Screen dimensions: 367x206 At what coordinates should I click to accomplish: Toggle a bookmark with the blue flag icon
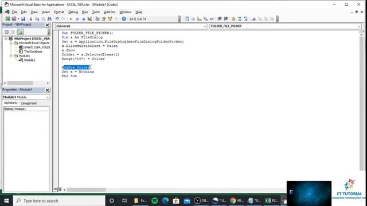click(x=253, y=19)
